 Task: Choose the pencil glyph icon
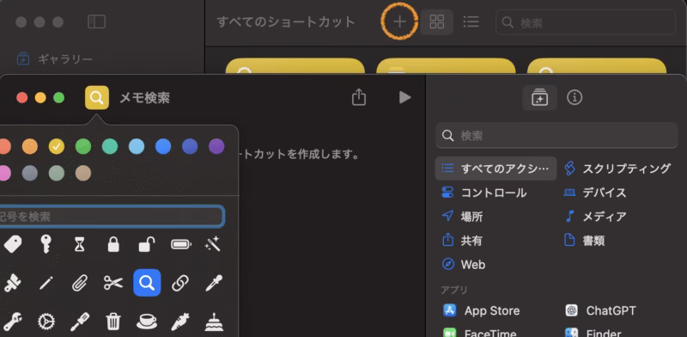pos(46,284)
